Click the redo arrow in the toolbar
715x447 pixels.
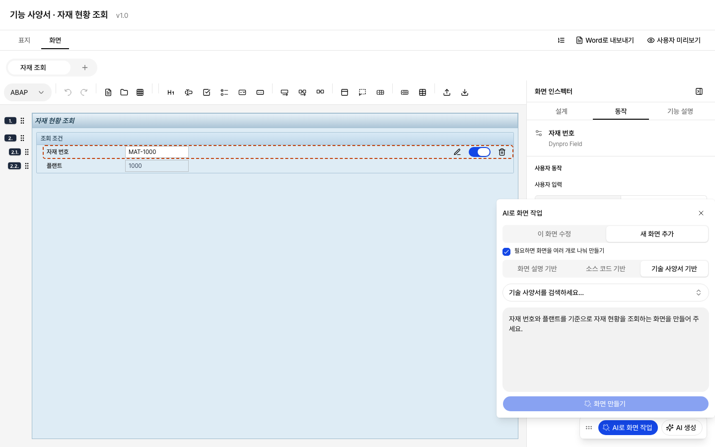coord(84,92)
